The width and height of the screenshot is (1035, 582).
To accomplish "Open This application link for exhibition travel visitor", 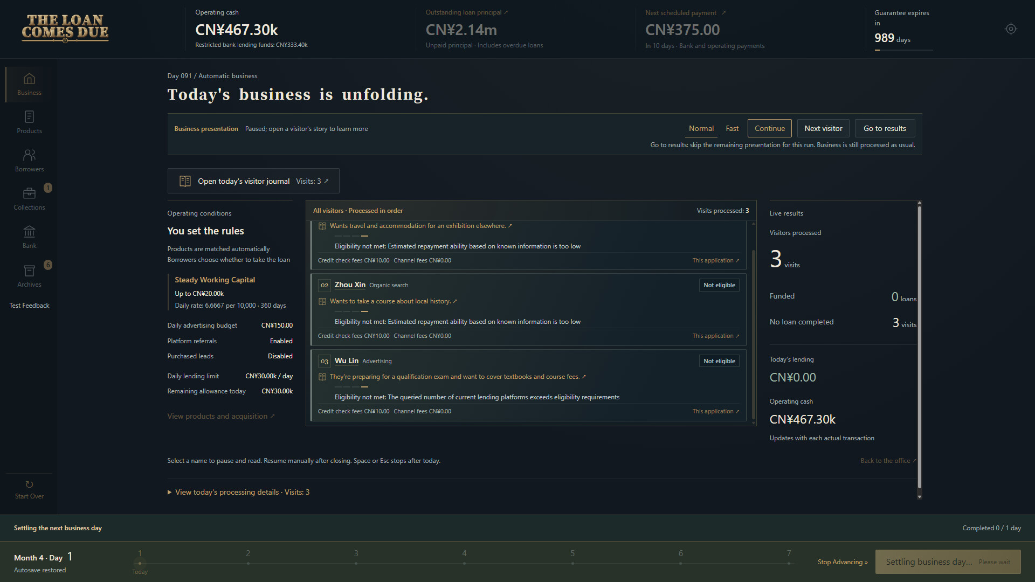I will pyautogui.click(x=716, y=261).
